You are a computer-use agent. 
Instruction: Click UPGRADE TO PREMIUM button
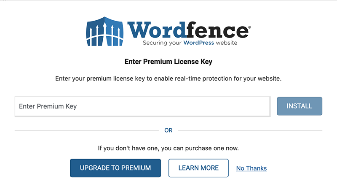tap(115, 168)
